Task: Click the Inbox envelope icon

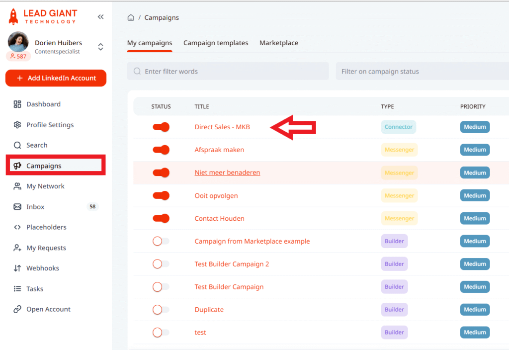Action: point(17,207)
